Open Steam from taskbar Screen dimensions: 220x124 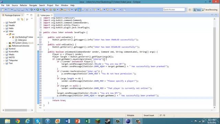click(x=108, y=121)
